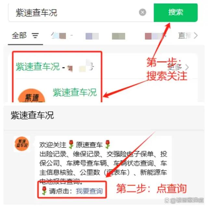Open the green 紫速查车况 account name result

(x=75, y=92)
